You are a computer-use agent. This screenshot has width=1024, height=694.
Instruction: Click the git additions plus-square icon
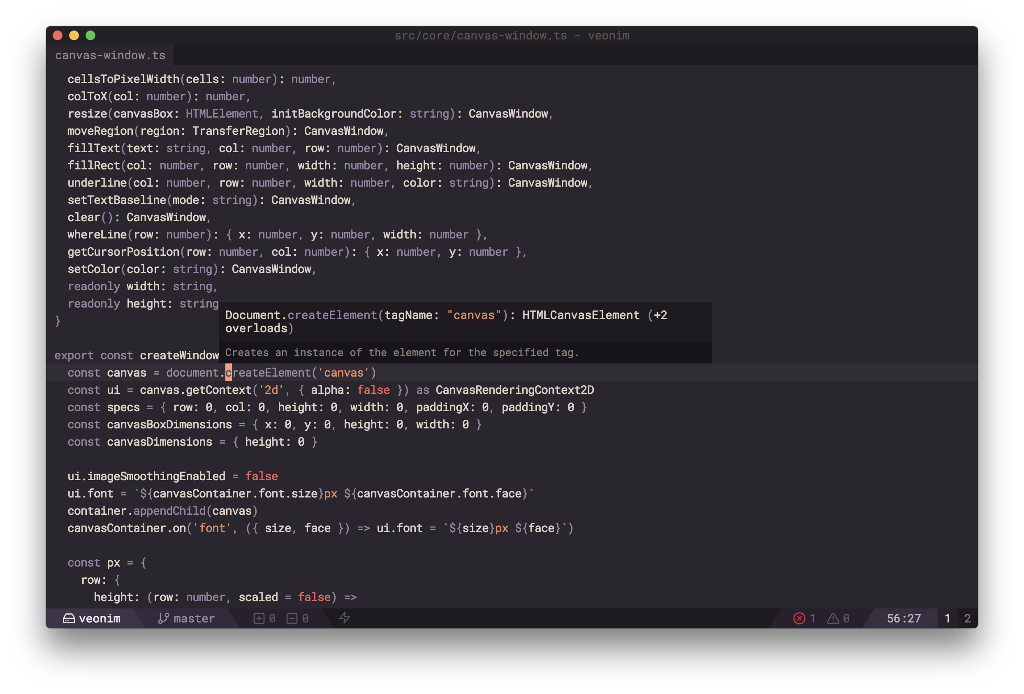(259, 619)
